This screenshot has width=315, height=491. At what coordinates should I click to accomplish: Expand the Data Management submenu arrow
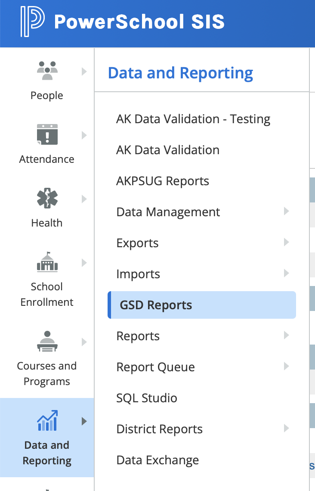point(286,211)
